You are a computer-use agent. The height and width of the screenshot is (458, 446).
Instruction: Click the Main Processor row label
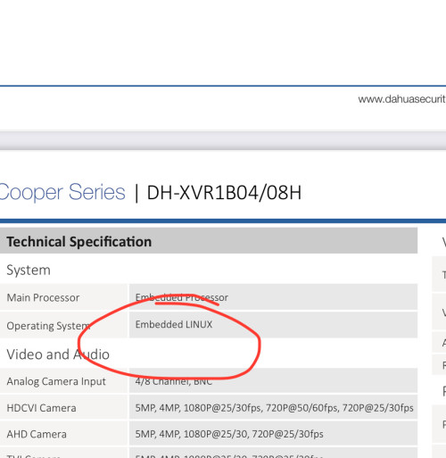tap(43, 297)
